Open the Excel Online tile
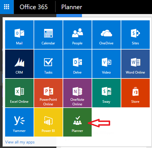 click(19, 93)
